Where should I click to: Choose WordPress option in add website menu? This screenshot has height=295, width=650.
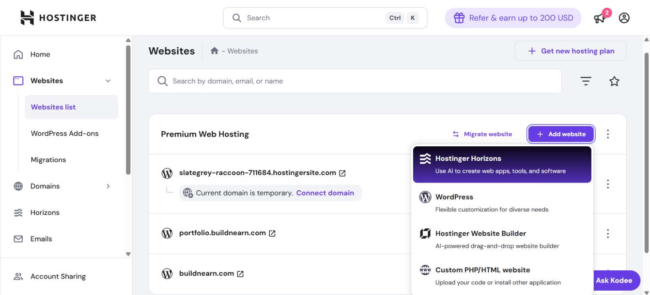[502, 203]
